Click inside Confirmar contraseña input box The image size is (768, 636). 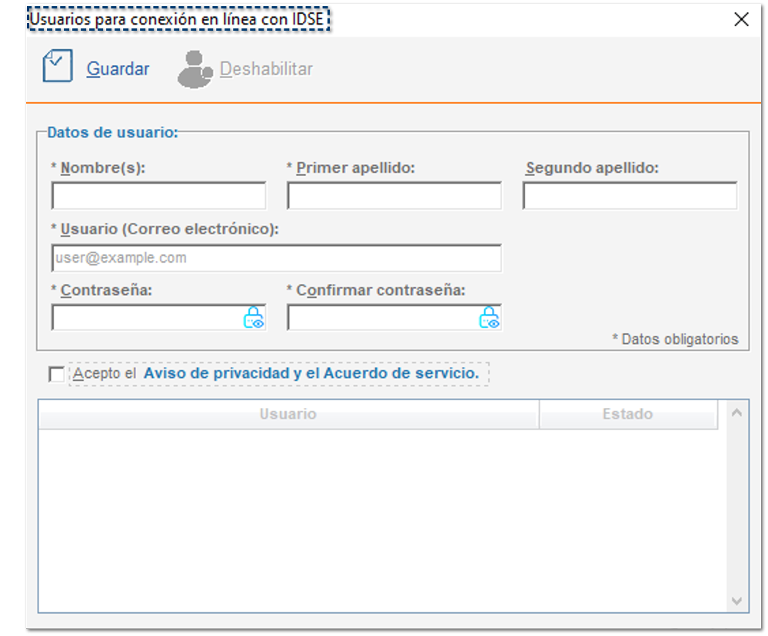point(382,318)
